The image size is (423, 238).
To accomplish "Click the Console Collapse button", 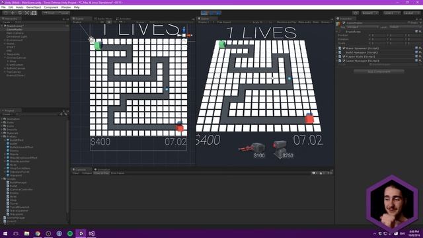I will tap(87, 173).
